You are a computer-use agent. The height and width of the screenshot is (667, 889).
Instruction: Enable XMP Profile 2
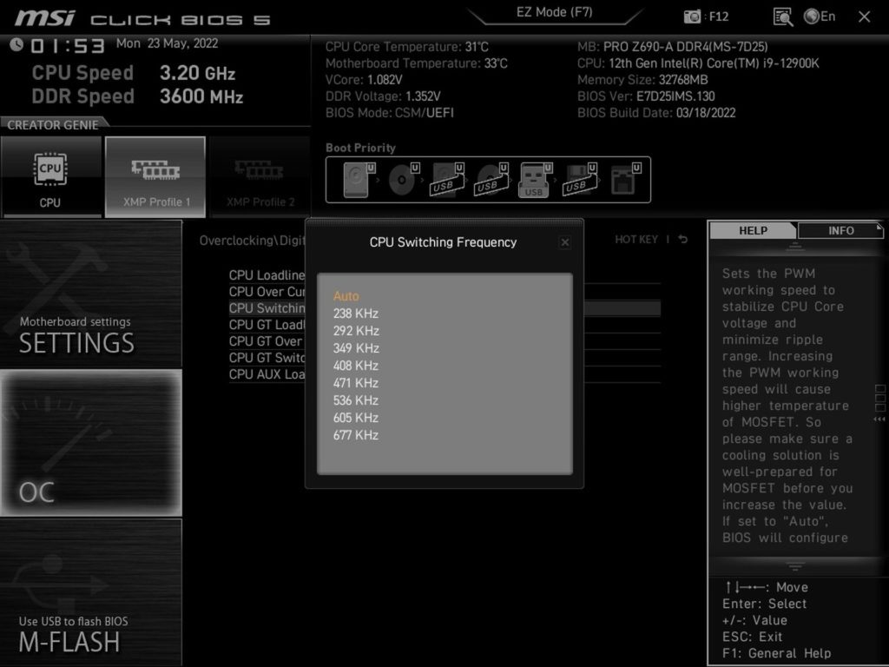260,177
